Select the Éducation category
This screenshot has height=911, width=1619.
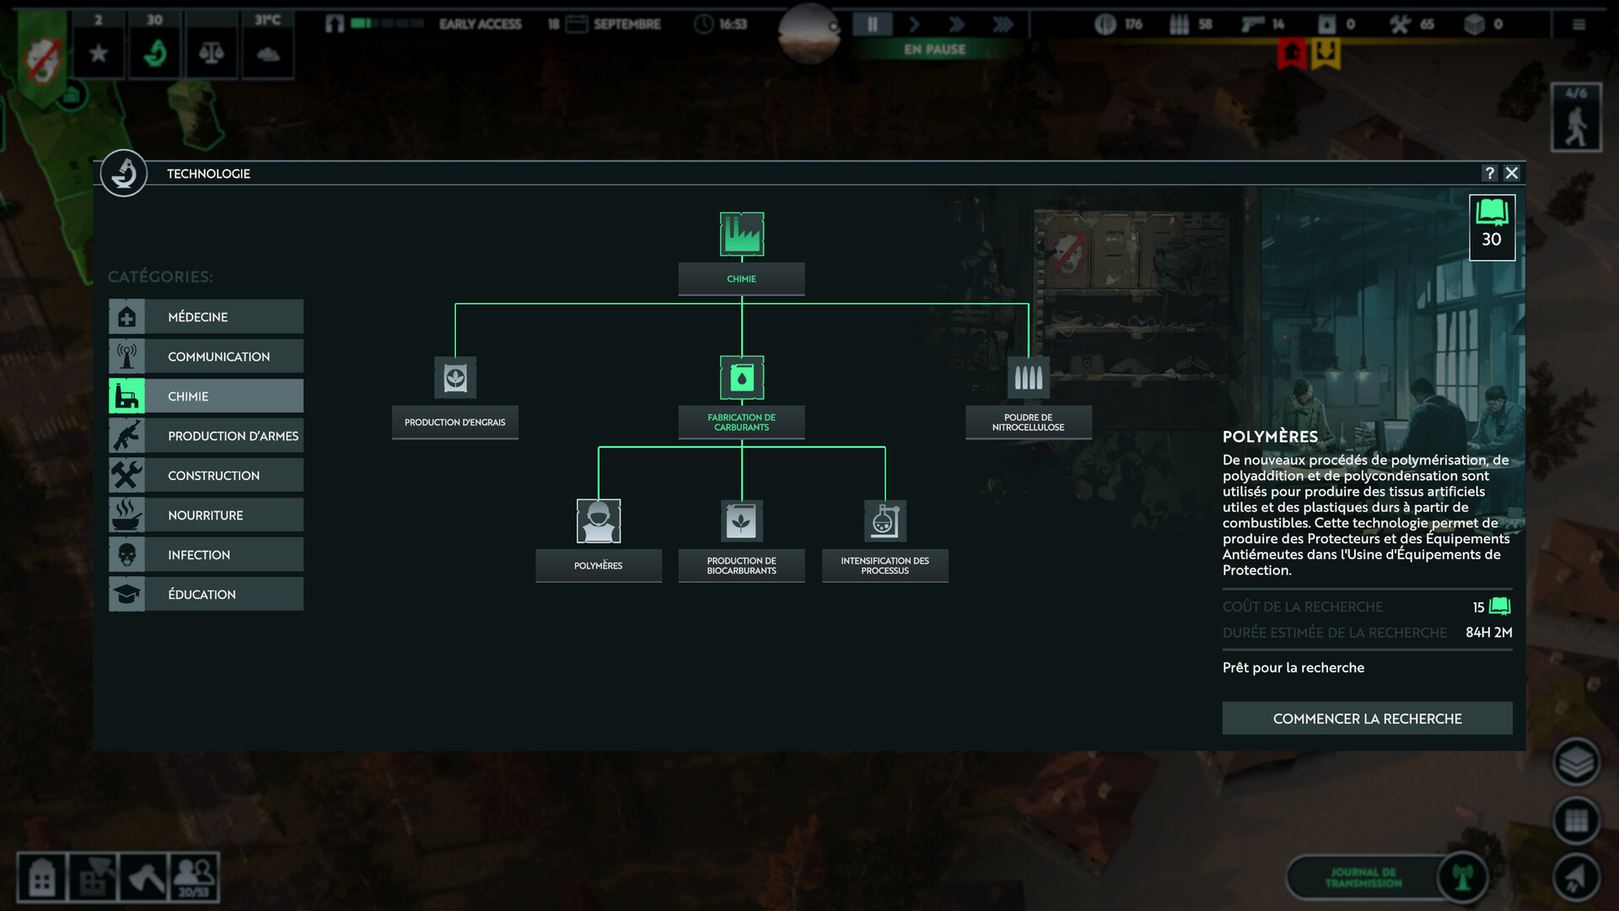click(x=206, y=594)
